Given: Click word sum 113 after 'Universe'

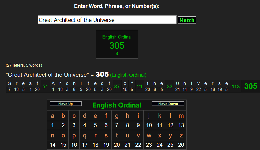Looking at the screenshot, I should pos(236,87).
